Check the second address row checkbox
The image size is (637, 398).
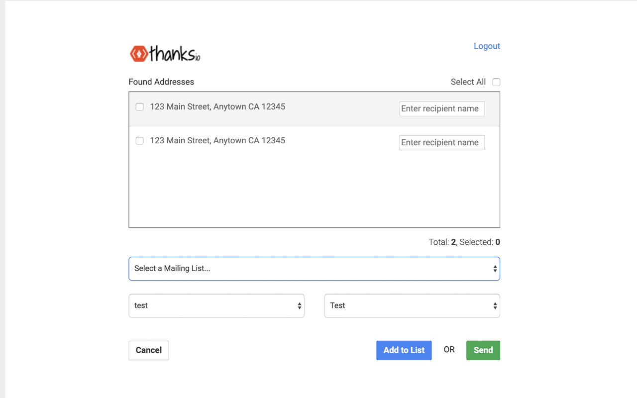click(x=140, y=141)
